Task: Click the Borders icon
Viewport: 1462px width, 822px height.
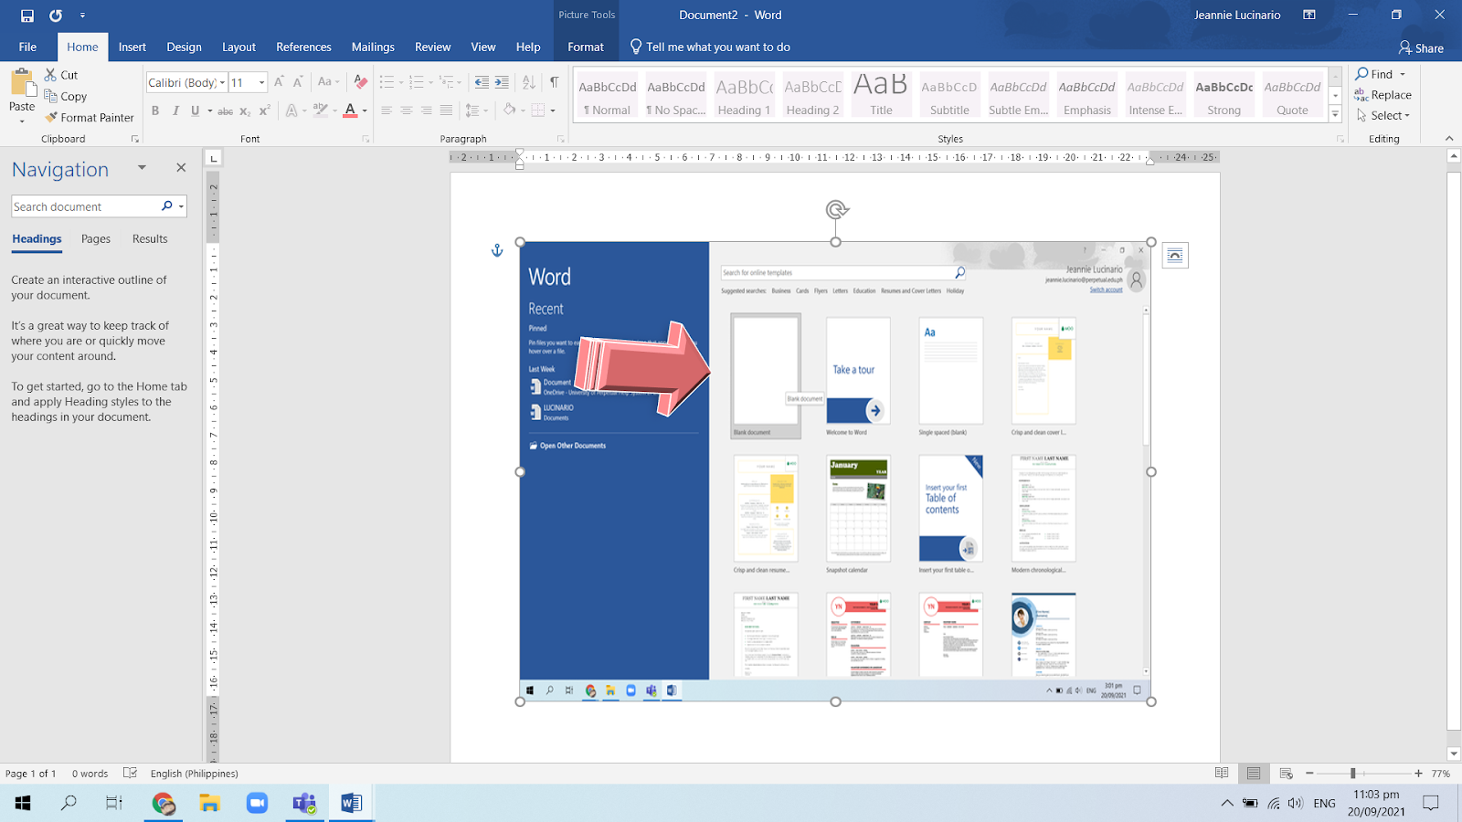Action: 538,111
